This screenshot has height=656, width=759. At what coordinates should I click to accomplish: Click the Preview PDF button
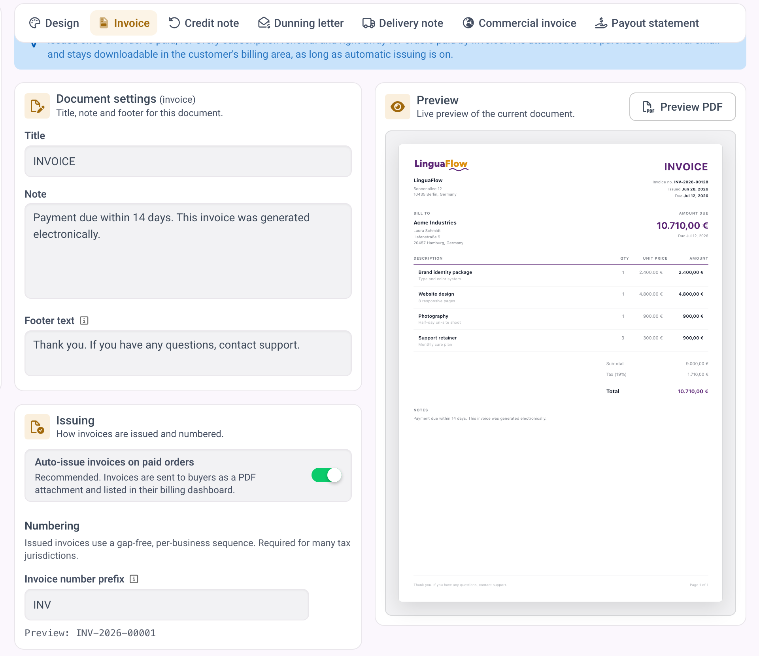pyautogui.click(x=682, y=107)
